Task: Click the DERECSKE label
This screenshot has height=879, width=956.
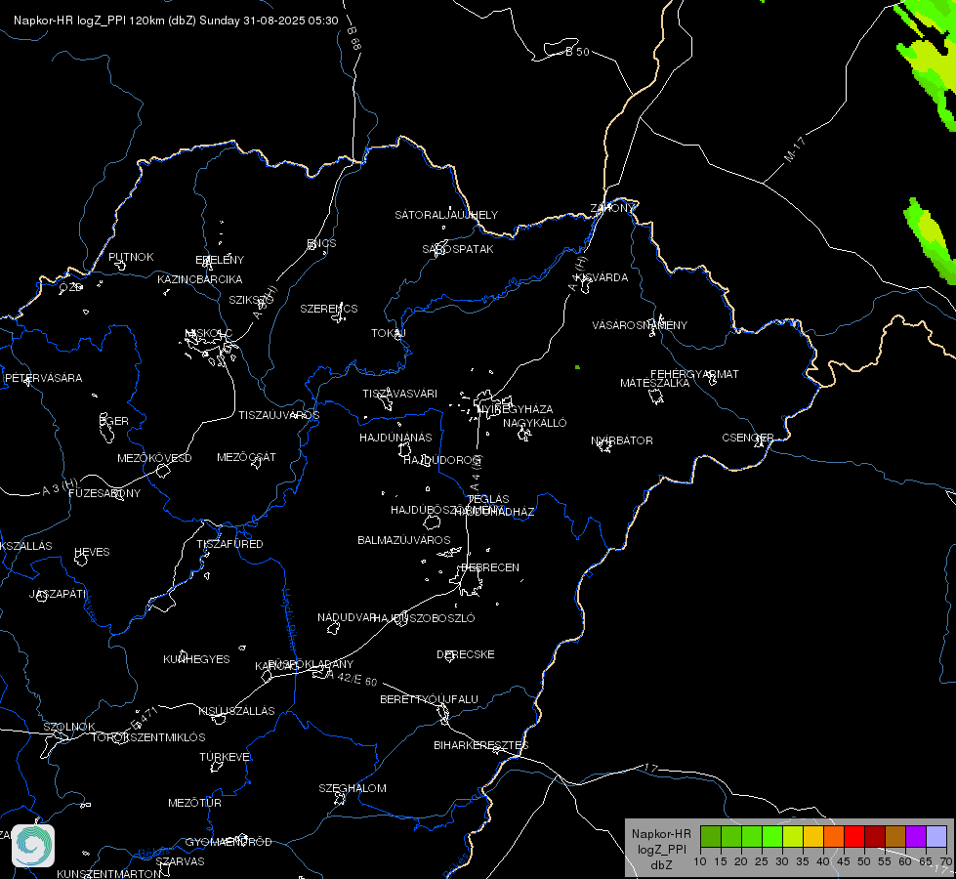Action: (x=466, y=654)
